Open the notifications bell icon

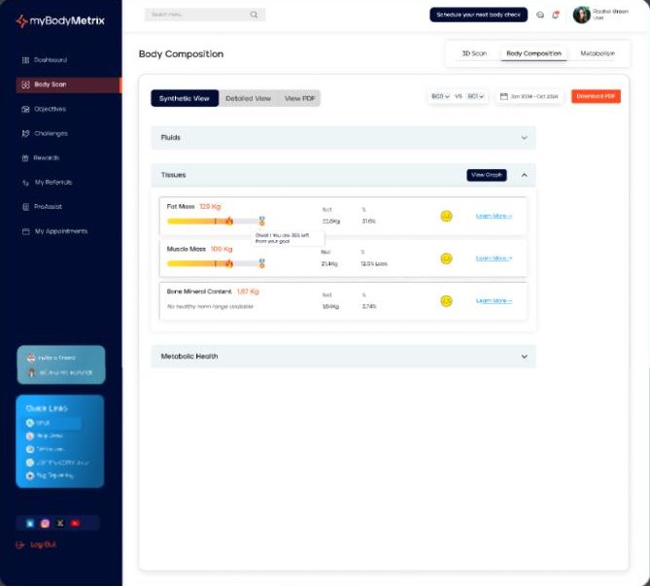[x=556, y=15]
